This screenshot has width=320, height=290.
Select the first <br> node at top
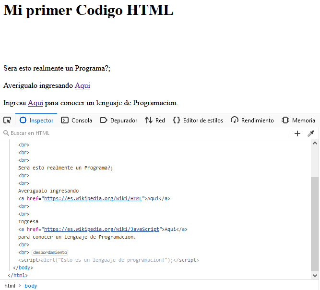coord(24,145)
